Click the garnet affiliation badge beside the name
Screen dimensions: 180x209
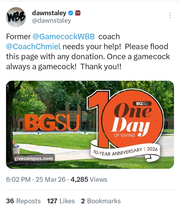tap(78, 13)
